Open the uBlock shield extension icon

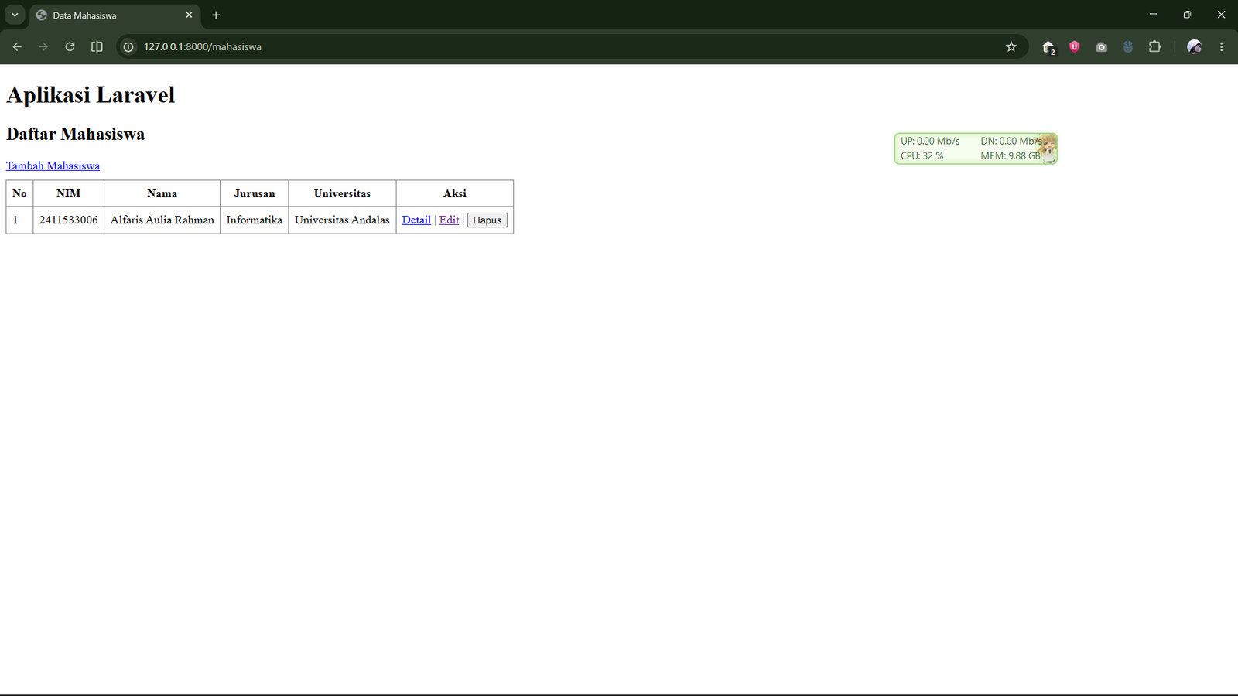click(1075, 46)
